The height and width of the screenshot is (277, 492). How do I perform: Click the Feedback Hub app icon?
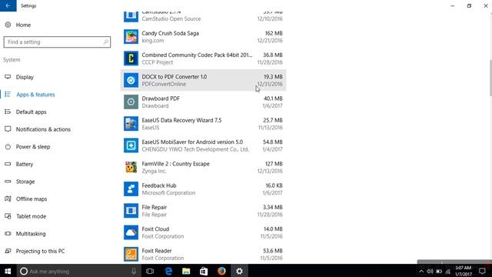(x=131, y=189)
